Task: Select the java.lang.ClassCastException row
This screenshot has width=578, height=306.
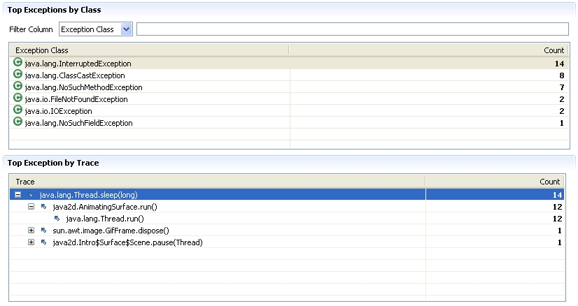Action: click(x=75, y=75)
